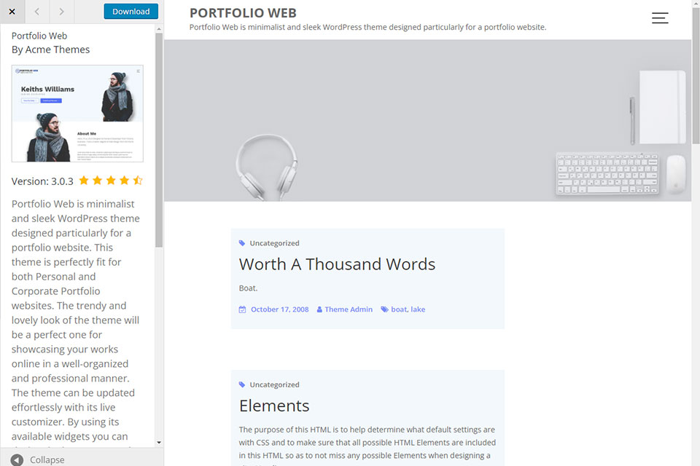Click the sidebar scrollbar up arrow
Viewport: 700px width, 466px height.
[x=159, y=29]
